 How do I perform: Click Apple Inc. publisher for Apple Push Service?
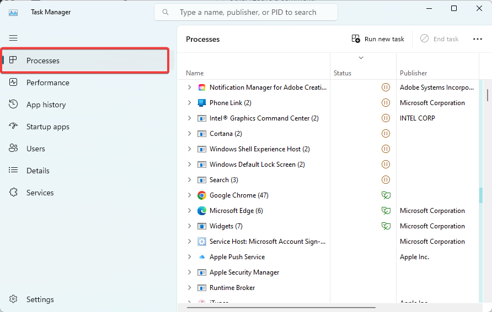tap(414, 257)
